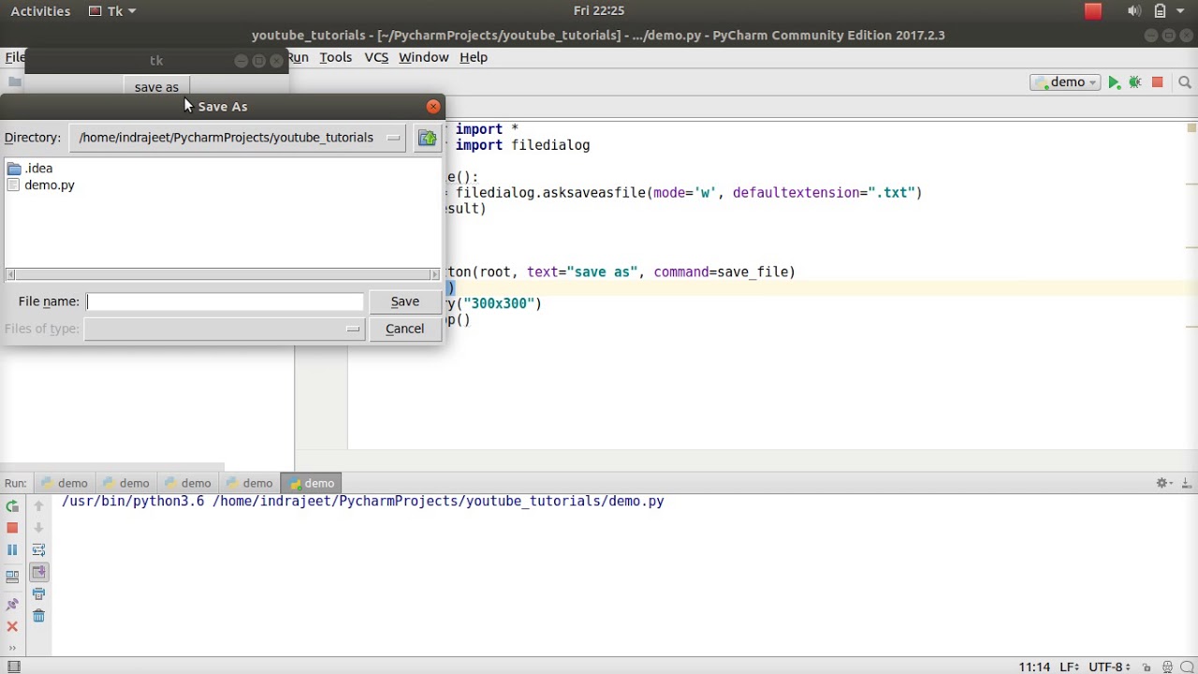The image size is (1198, 674).
Task: Click the 'save as' button in tk window
Action: 156,87
